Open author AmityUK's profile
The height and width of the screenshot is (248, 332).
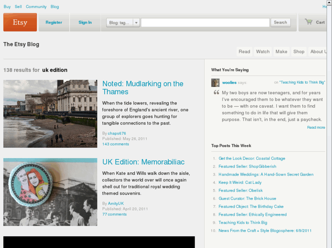116,203
